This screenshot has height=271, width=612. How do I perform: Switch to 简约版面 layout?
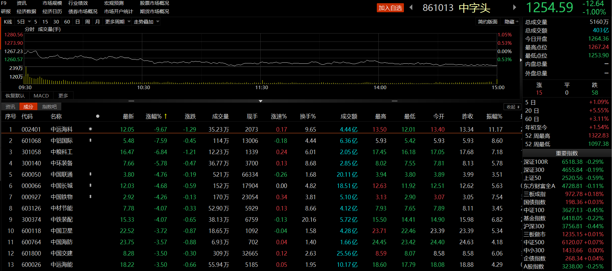tap(487, 22)
